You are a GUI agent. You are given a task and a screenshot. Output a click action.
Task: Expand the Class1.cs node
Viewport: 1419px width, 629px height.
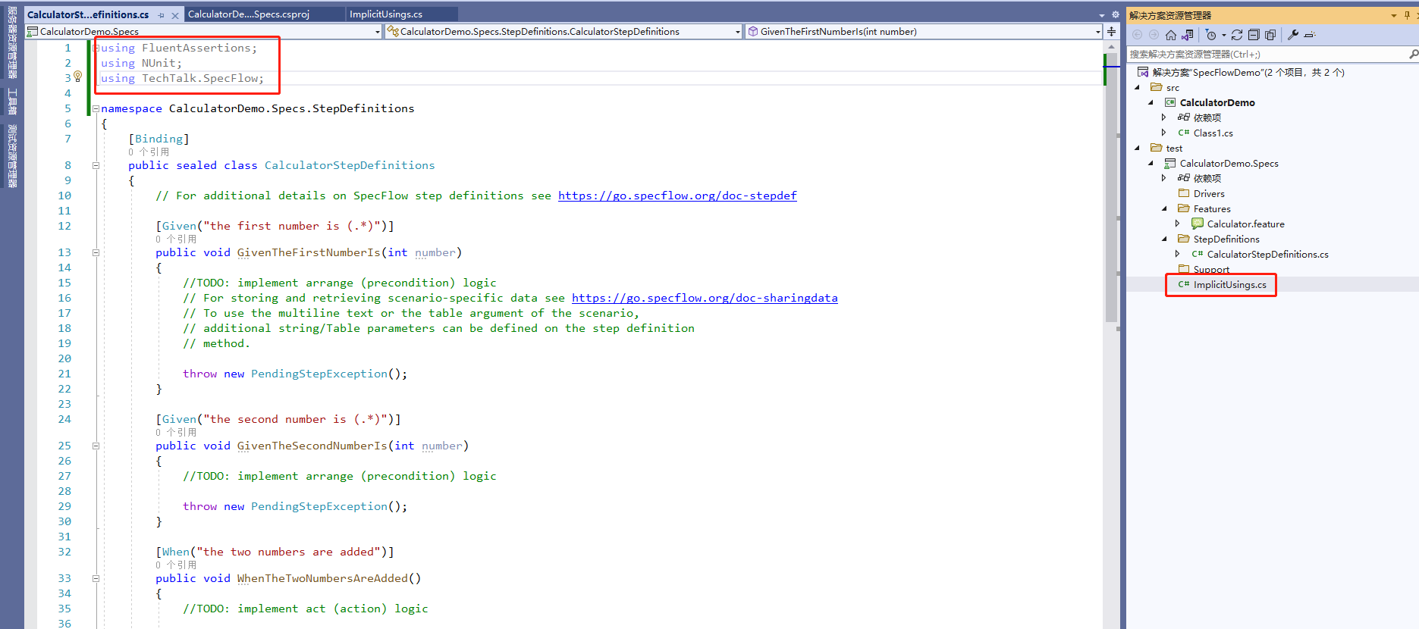[1164, 133]
